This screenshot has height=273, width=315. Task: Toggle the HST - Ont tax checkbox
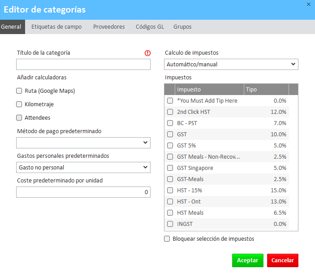click(x=170, y=202)
